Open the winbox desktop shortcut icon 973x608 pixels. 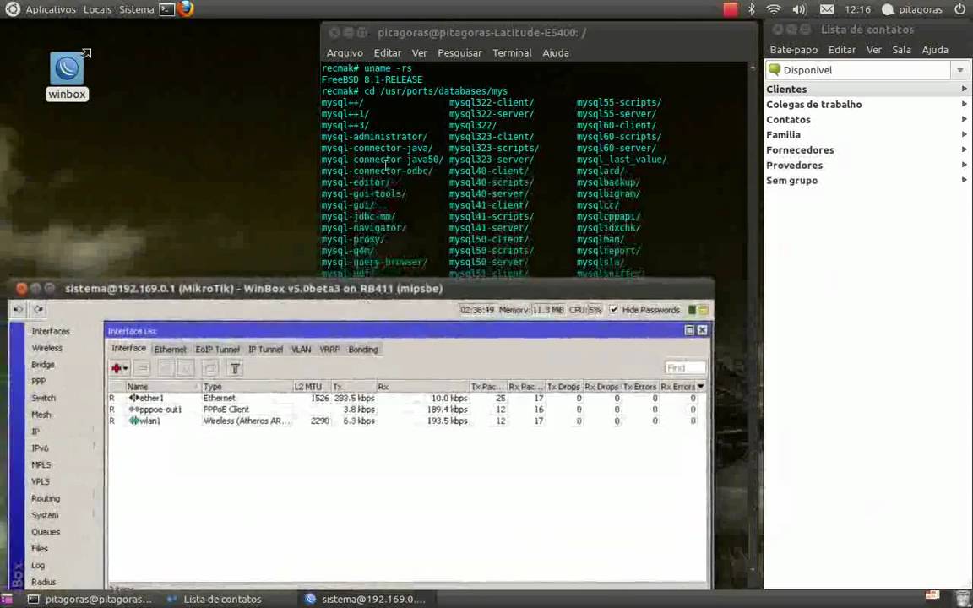click(67, 69)
